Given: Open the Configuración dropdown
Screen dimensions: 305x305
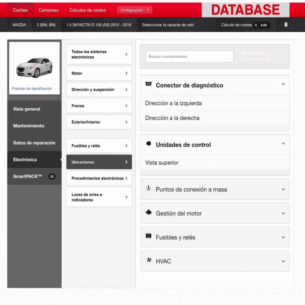Looking at the screenshot, I should click(x=135, y=10).
